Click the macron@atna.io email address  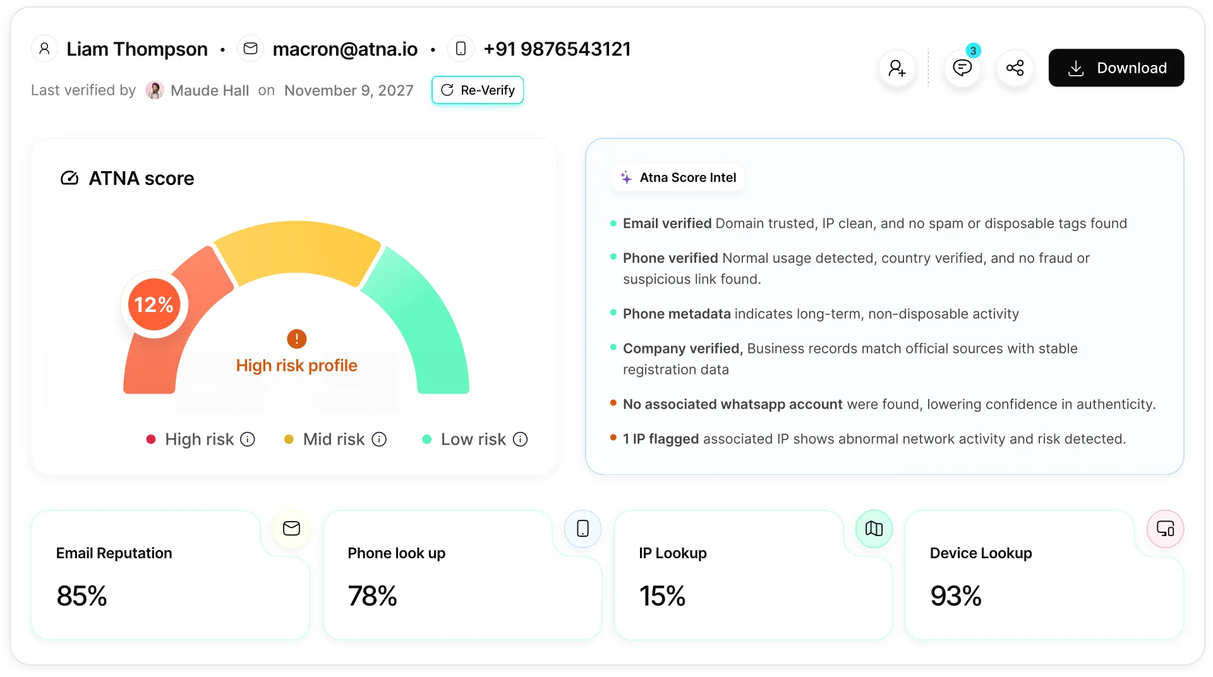coord(345,49)
